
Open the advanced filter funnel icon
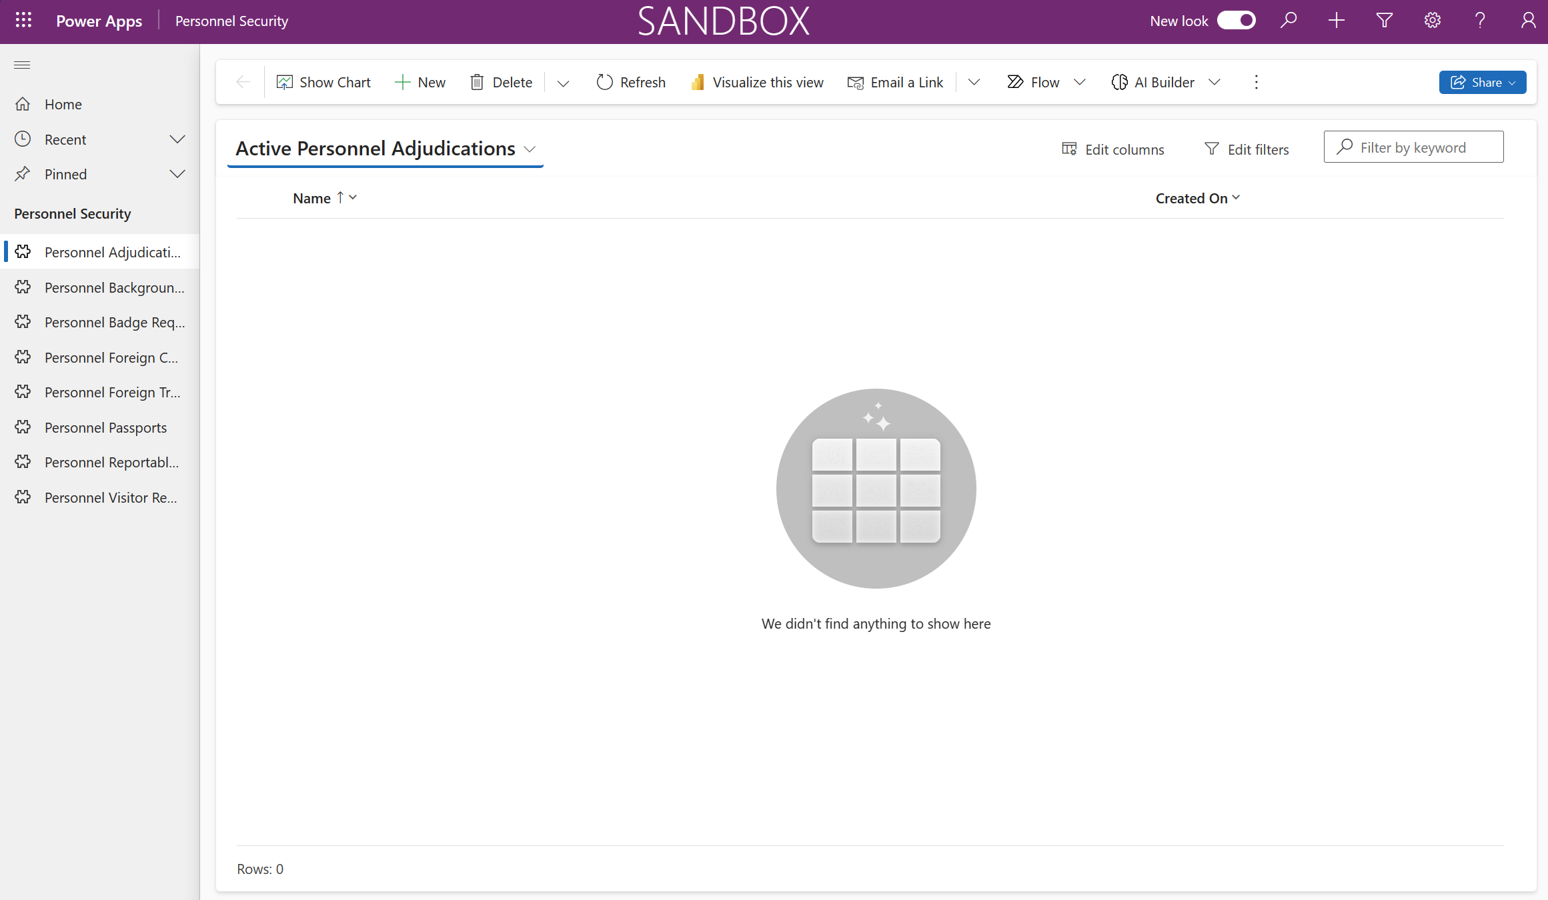coord(1385,21)
